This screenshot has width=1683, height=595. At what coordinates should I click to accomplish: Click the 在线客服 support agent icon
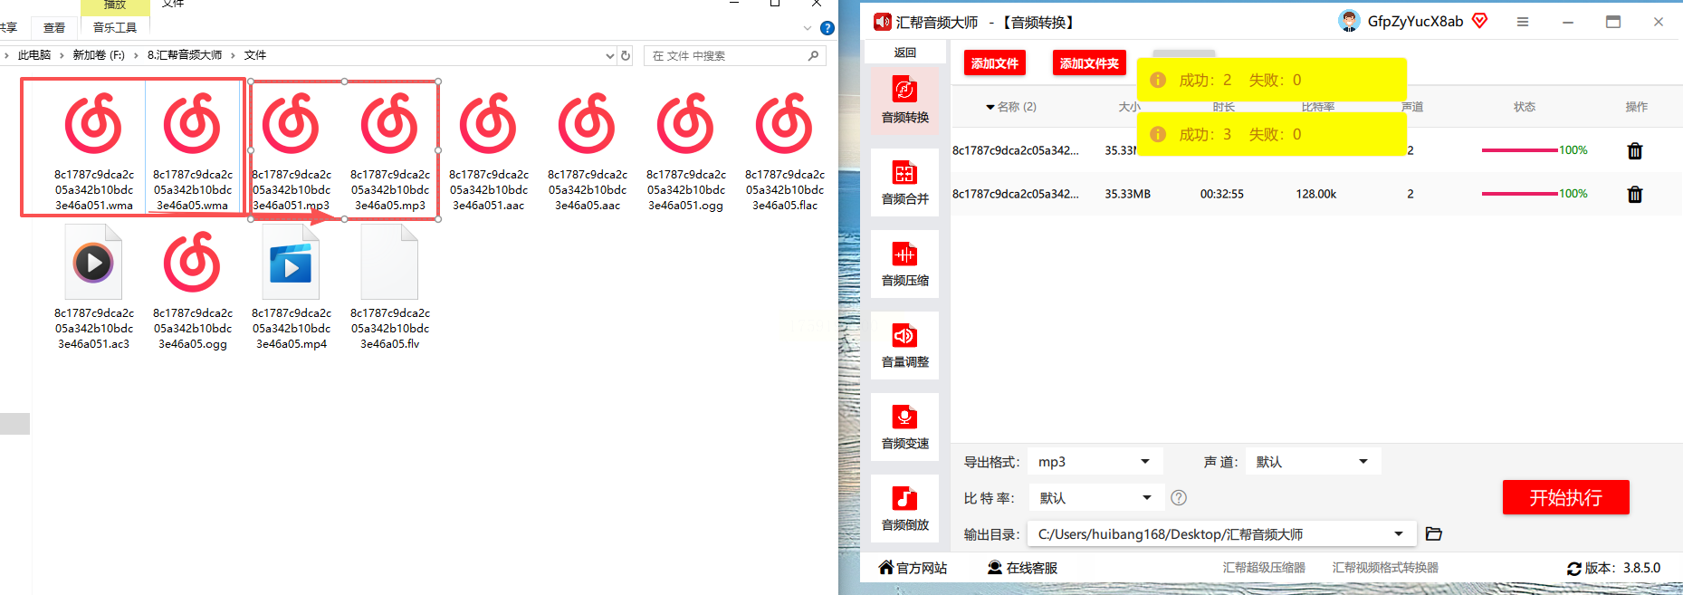pyautogui.click(x=995, y=567)
